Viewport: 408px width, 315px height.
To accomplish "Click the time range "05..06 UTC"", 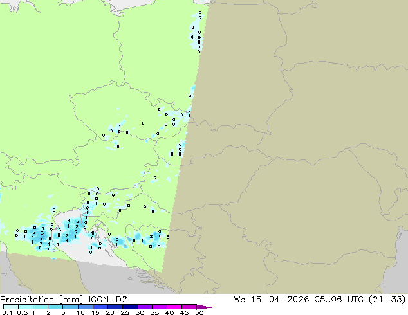I will pyautogui.click(x=338, y=300).
